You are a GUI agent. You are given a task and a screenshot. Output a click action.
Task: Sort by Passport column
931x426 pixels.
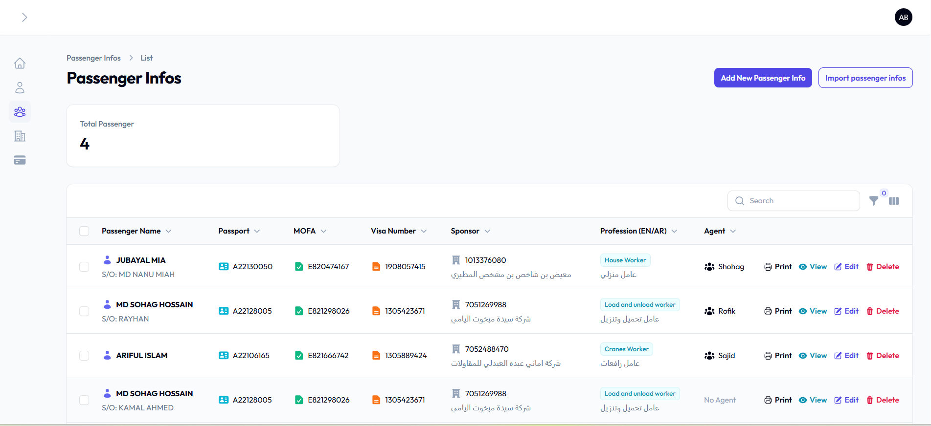pos(239,231)
